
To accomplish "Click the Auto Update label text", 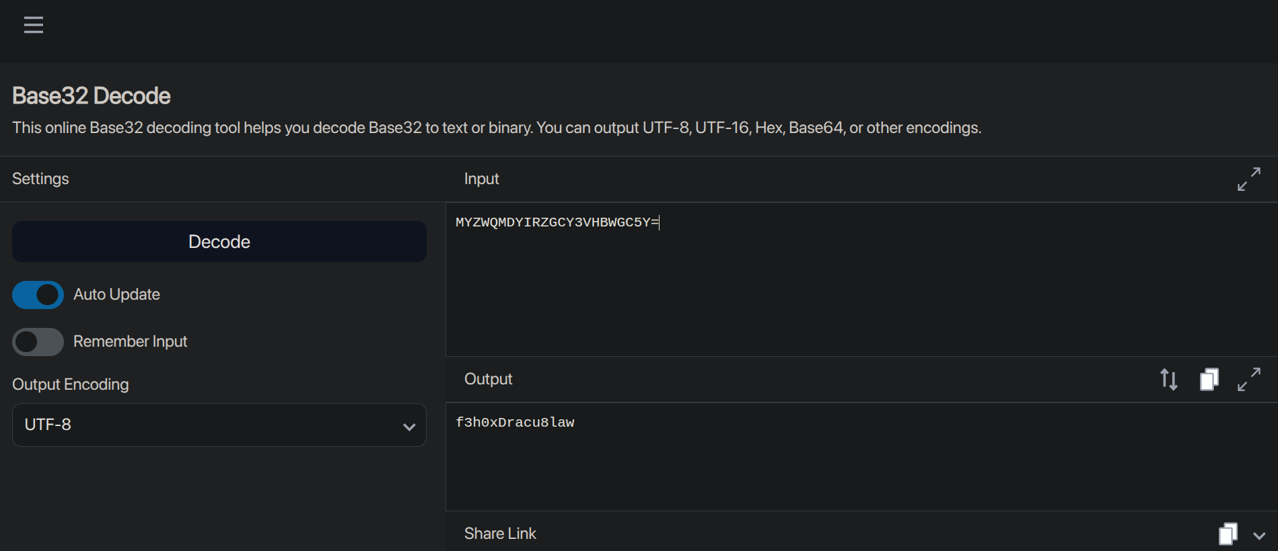I will click(x=116, y=294).
